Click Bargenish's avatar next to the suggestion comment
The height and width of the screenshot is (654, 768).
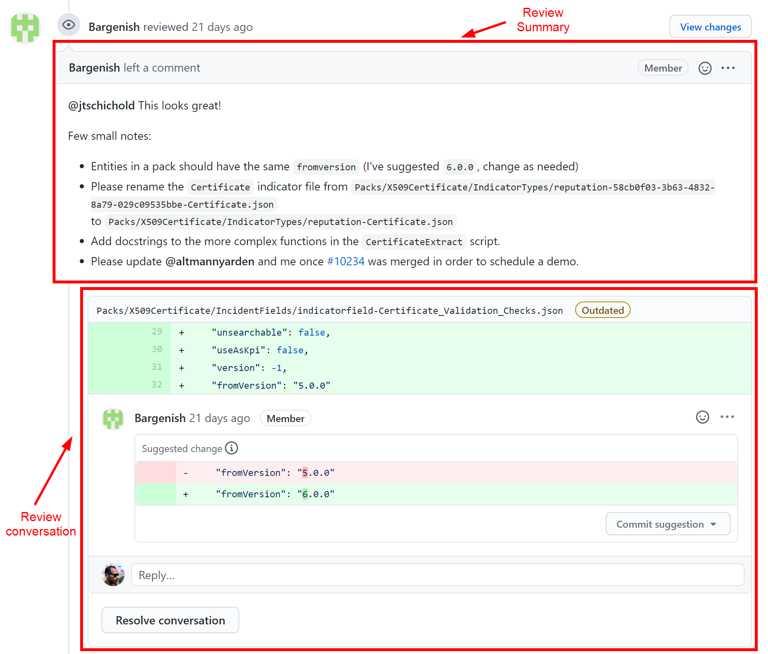coord(113,419)
